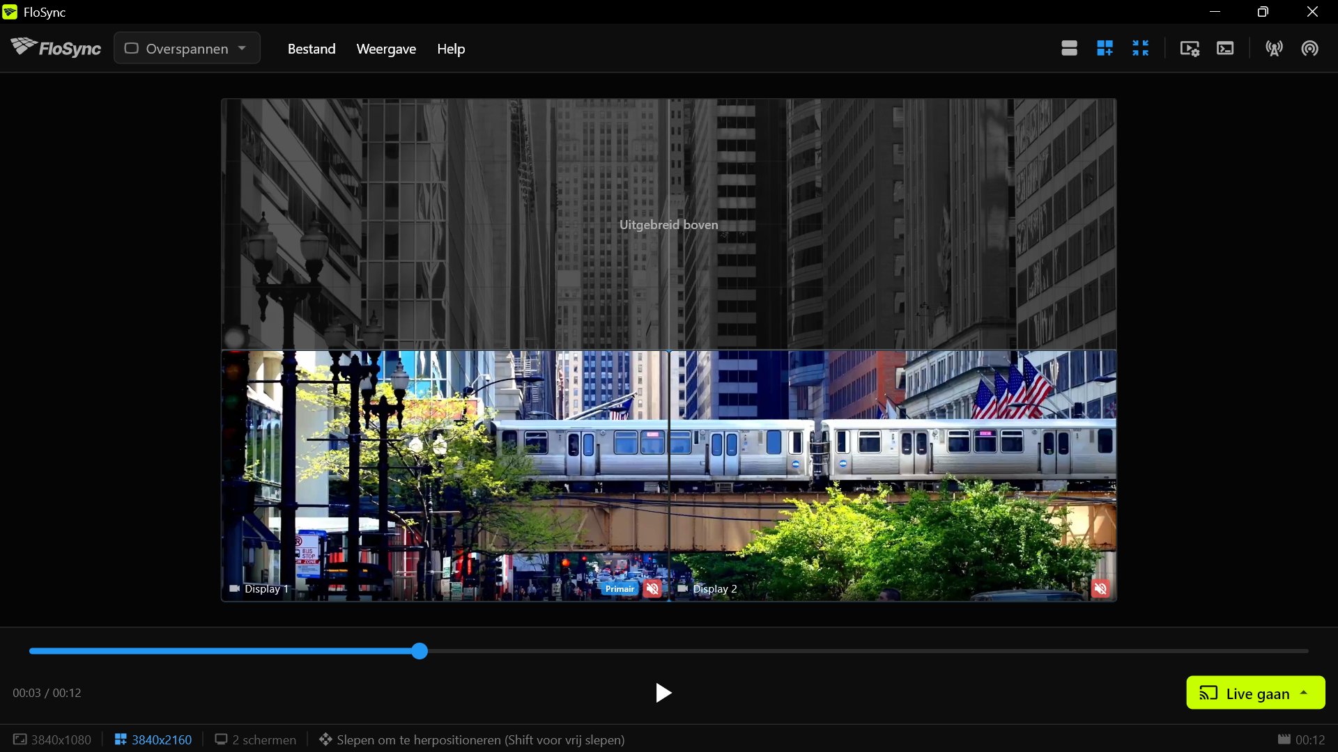
Task: Click the collapse arrows icon
Action: 1140,48
